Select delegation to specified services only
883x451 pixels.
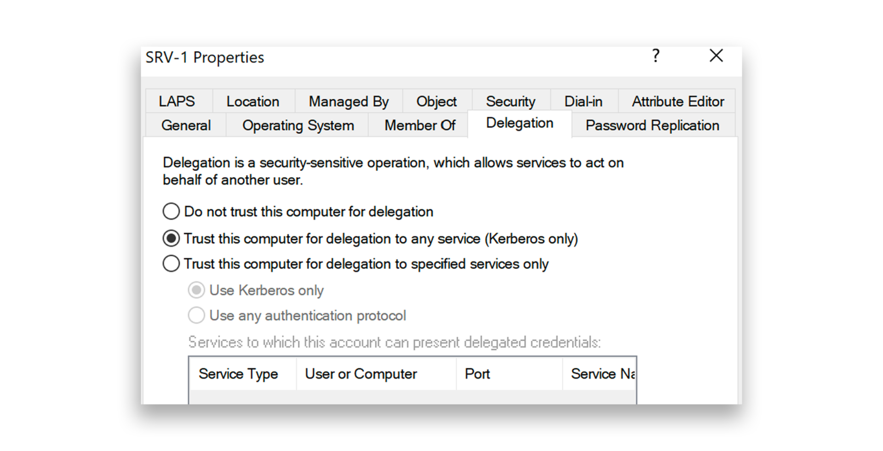click(171, 264)
